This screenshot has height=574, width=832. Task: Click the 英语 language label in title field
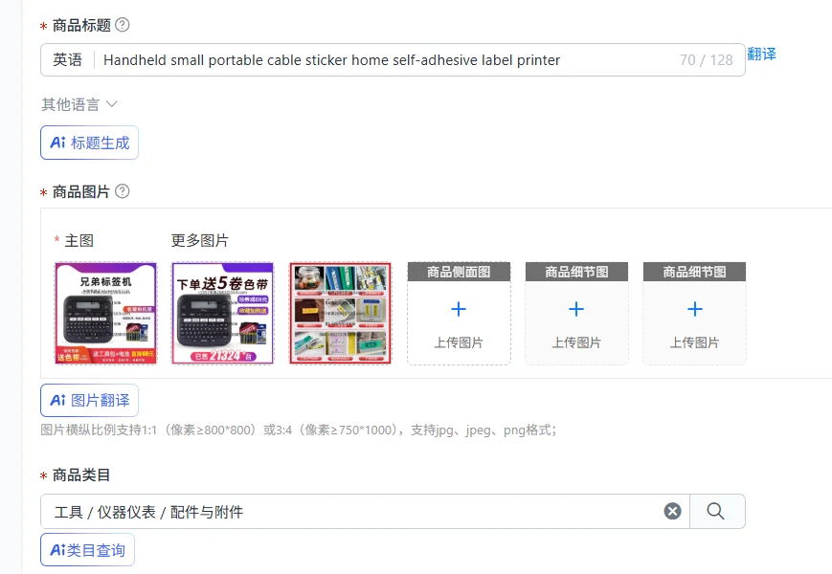click(67, 60)
